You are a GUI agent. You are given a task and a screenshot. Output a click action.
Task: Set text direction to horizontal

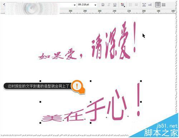point(158,5)
